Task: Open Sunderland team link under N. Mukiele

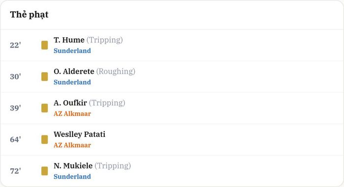Action: click(x=72, y=177)
